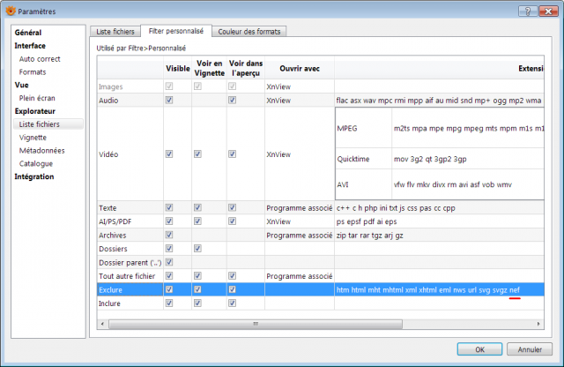
Task: Toggle Voir dans l'aperçu for Tout autre fichier
Action: point(233,276)
